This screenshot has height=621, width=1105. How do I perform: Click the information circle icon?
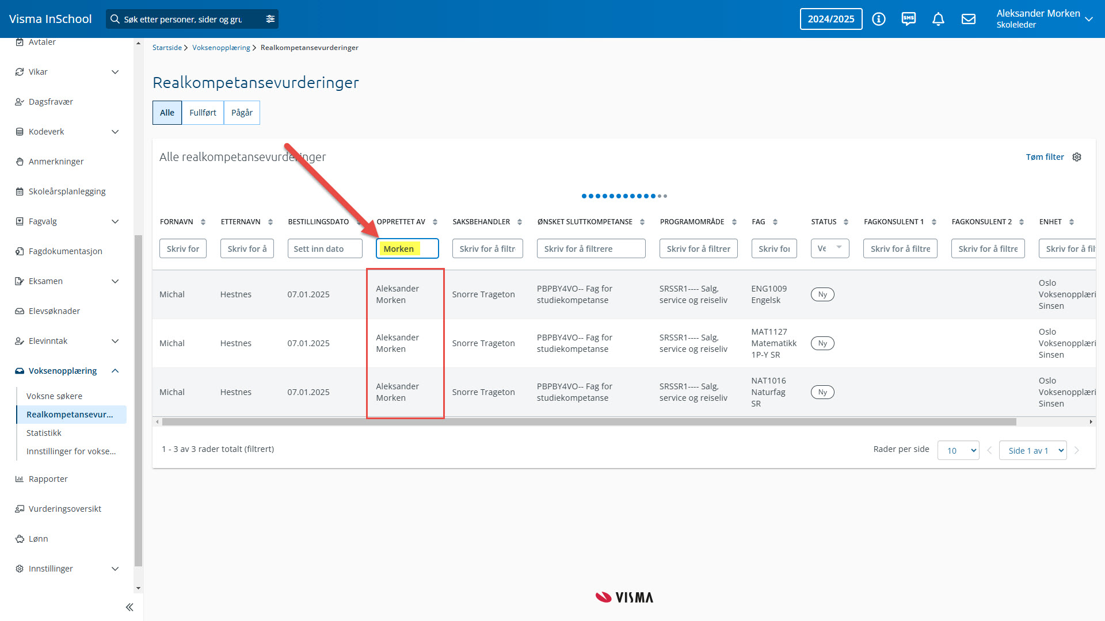click(x=878, y=19)
